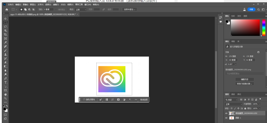Click adjustment layer icon in contextual bar
The height and width of the screenshot is (123, 267).
[124, 100]
